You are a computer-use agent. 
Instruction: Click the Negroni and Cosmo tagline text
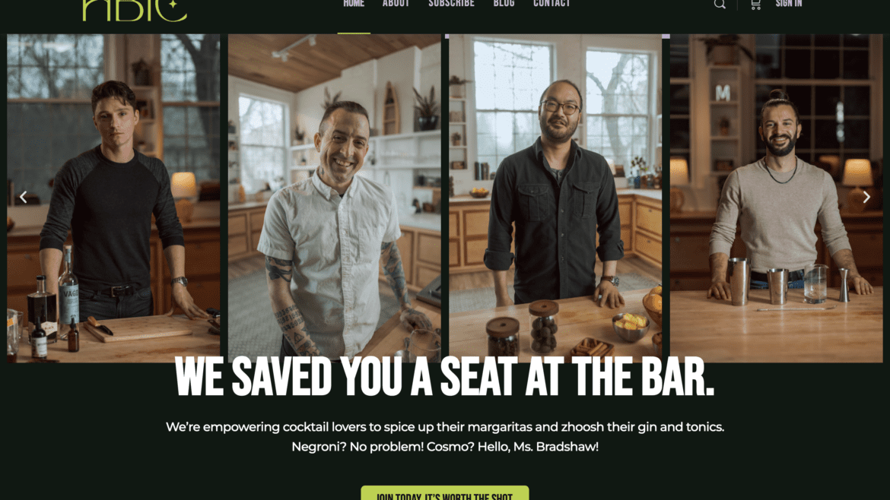coord(445,447)
